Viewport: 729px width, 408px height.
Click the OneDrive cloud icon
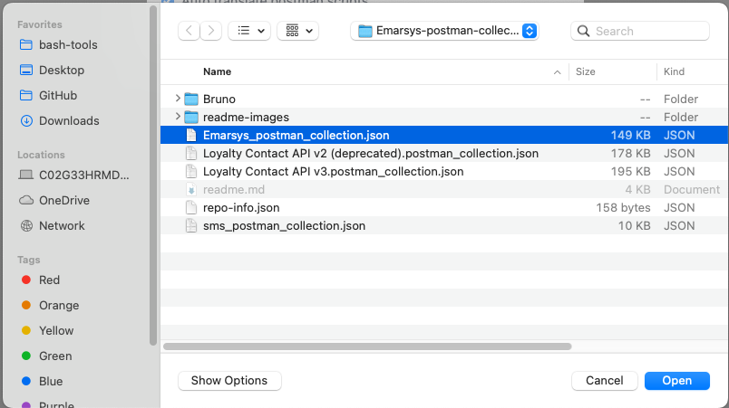click(x=26, y=200)
